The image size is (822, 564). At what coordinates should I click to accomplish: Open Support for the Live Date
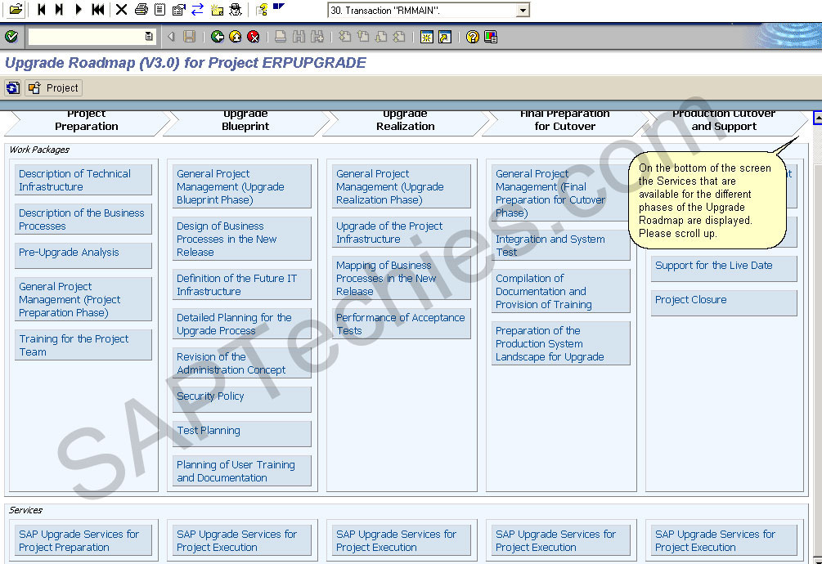tap(724, 269)
